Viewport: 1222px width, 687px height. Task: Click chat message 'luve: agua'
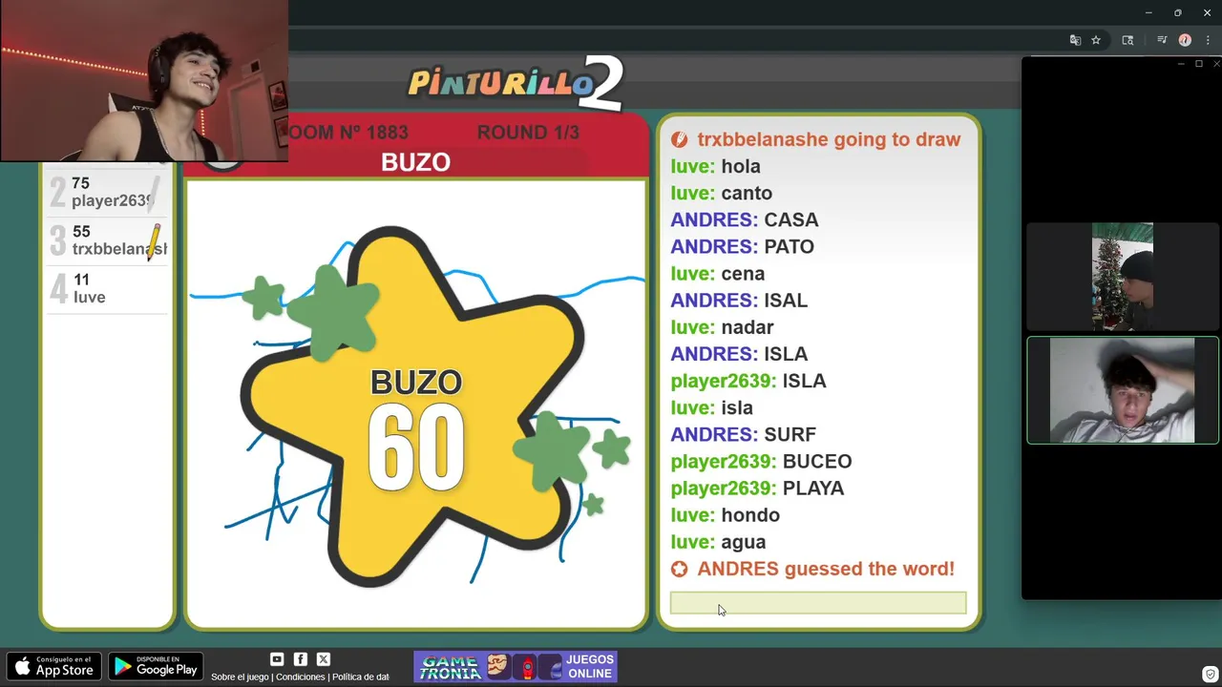click(x=718, y=541)
